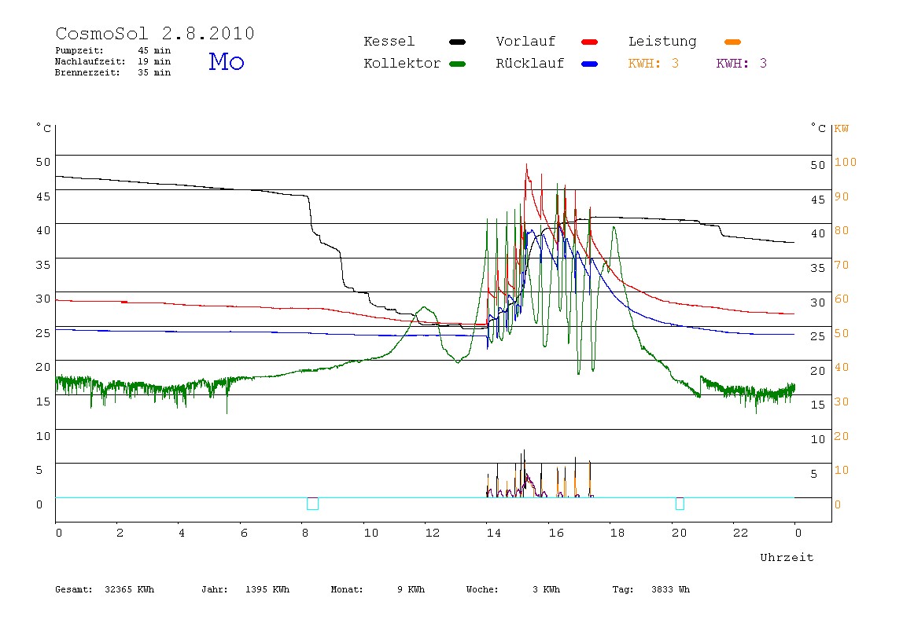This screenshot has width=903, height=638.
Task: Click the left axis temperature label '15'
Action: tap(43, 401)
